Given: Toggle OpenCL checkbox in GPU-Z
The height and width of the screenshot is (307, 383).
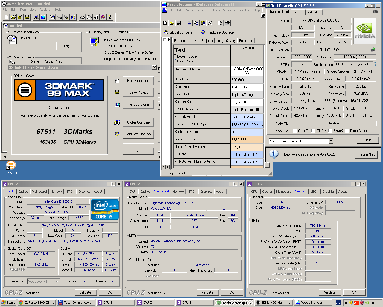Looking at the screenshot, I should [x=295, y=131].
